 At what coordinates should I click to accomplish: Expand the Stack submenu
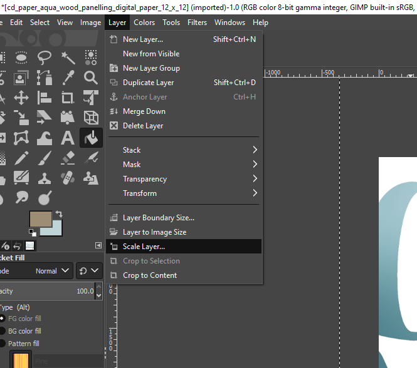[x=182, y=150]
